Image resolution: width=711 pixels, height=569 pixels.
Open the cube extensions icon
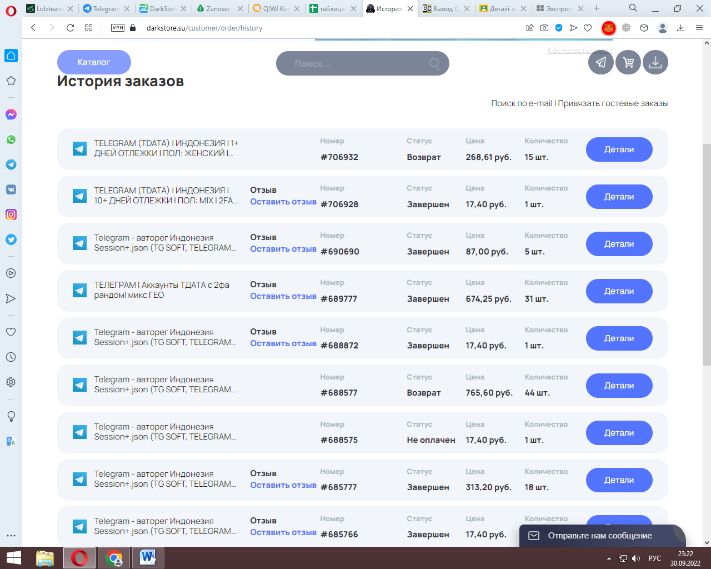pyautogui.click(x=644, y=28)
